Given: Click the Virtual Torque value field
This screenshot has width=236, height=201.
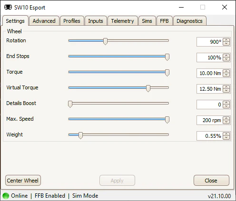Looking at the screenshot, I should click(x=209, y=89).
